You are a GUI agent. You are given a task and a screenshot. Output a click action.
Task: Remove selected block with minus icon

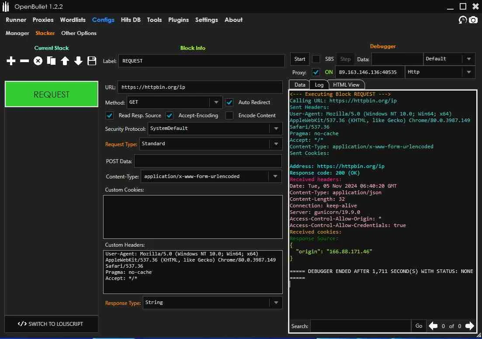(24, 61)
